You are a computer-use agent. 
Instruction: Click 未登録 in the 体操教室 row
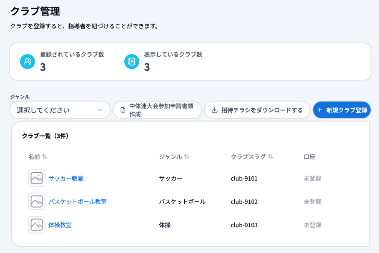pyautogui.click(x=312, y=225)
